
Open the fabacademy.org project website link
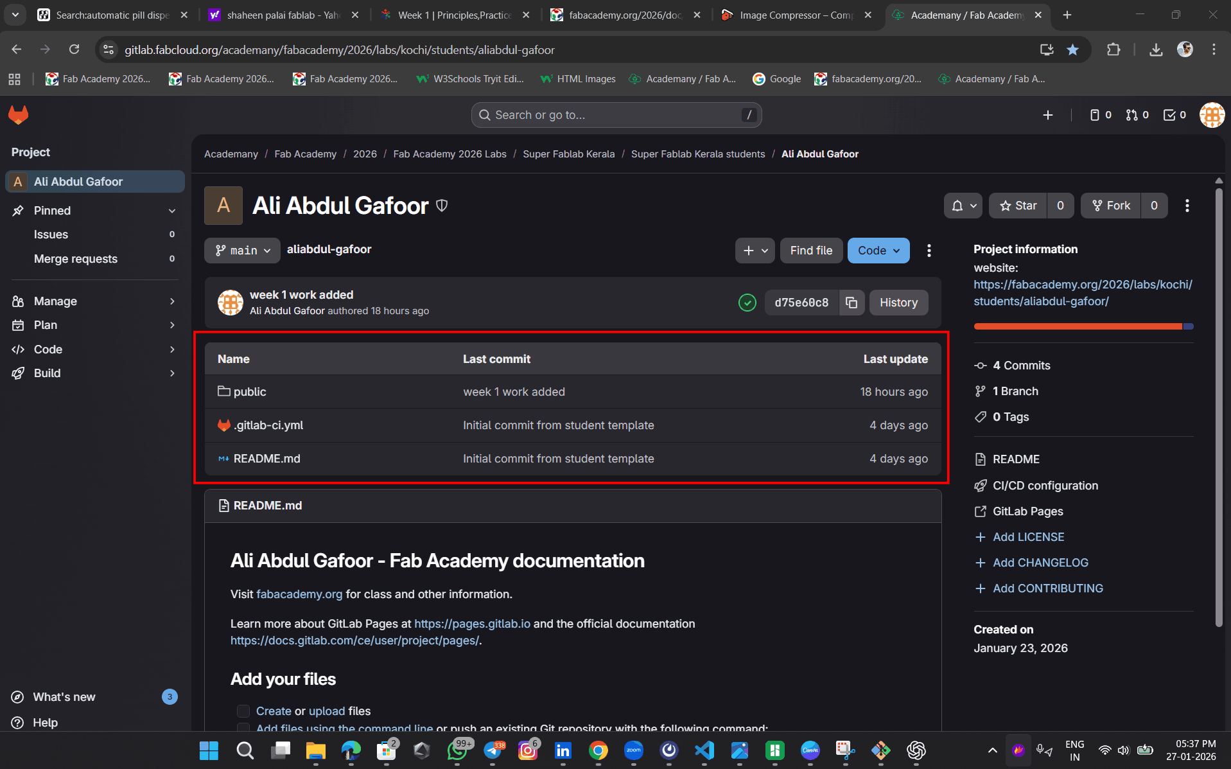pyautogui.click(x=1083, y=293)
